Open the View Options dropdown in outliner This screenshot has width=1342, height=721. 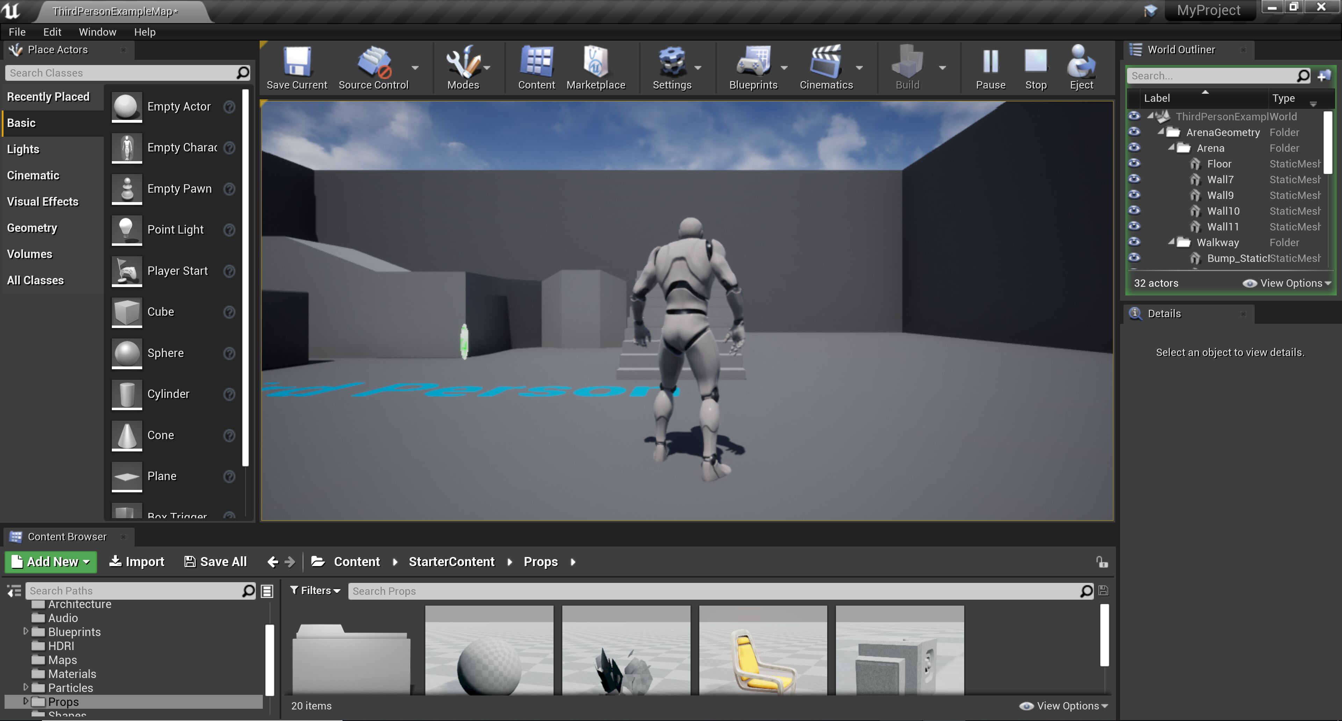click(x=1290, y=283)
